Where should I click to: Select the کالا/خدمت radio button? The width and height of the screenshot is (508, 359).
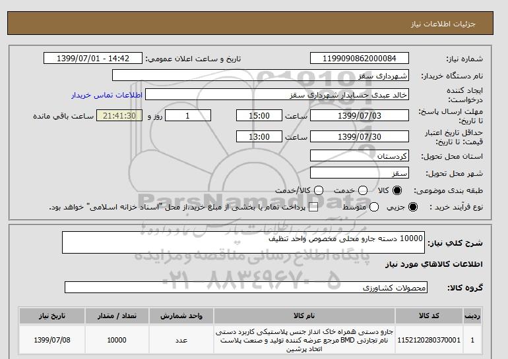tap(319, 190)
